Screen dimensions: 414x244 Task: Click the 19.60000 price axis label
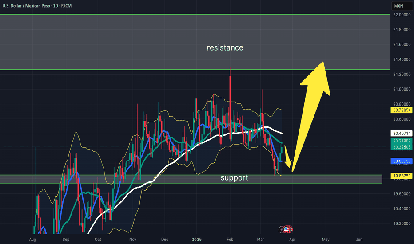(402, 194)
